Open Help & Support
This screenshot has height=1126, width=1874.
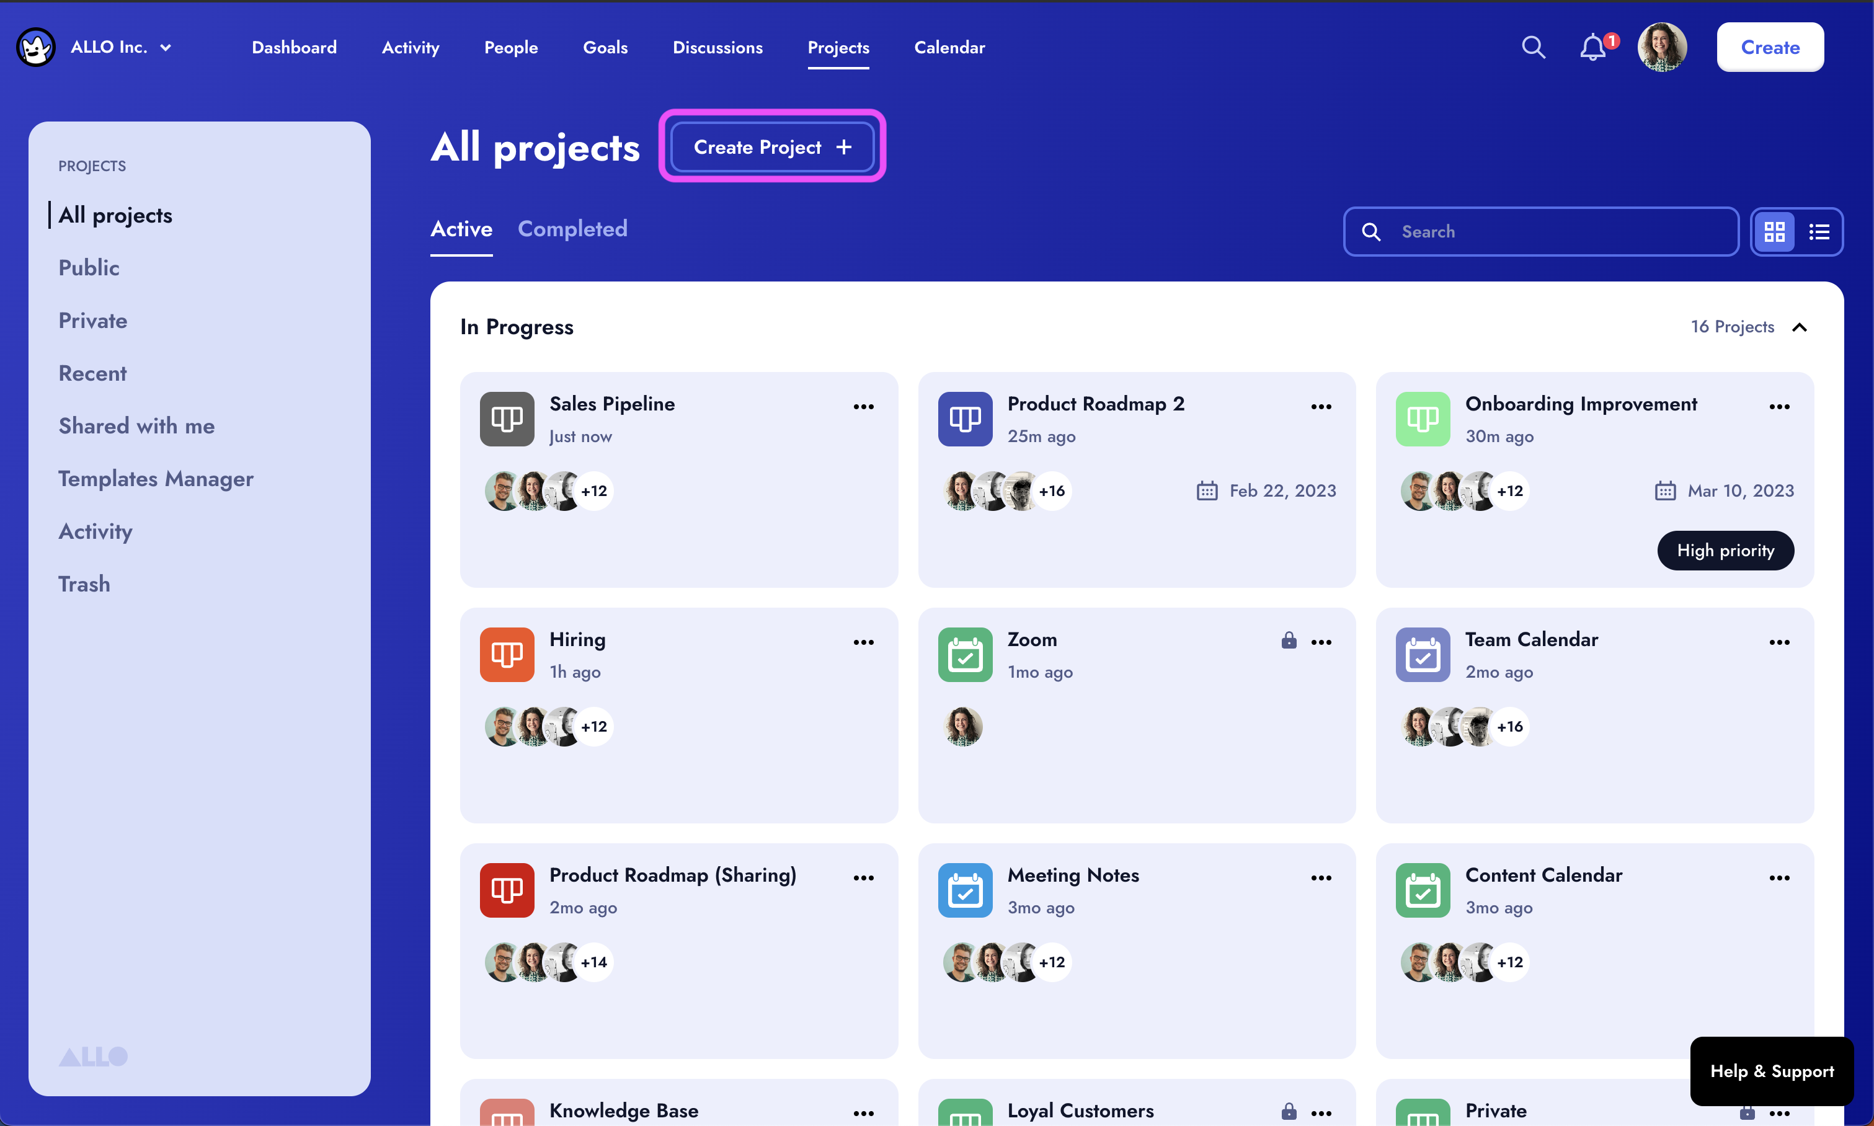[1772, 1071]
